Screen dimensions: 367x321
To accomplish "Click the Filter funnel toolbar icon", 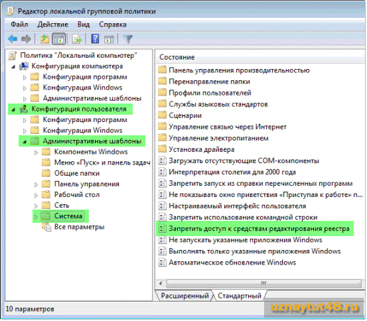I will point(128,39).
